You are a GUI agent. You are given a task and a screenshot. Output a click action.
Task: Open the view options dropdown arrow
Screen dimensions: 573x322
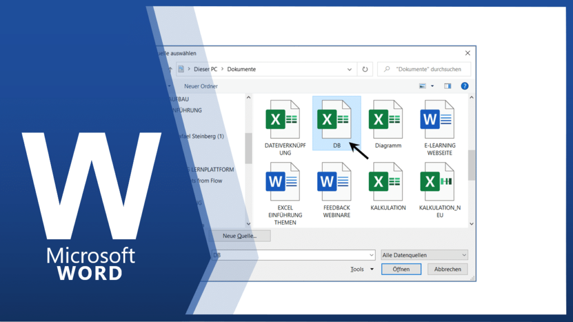(x=433, y=86)
